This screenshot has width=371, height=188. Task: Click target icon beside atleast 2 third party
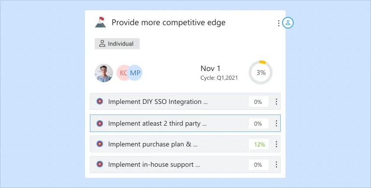100,123
